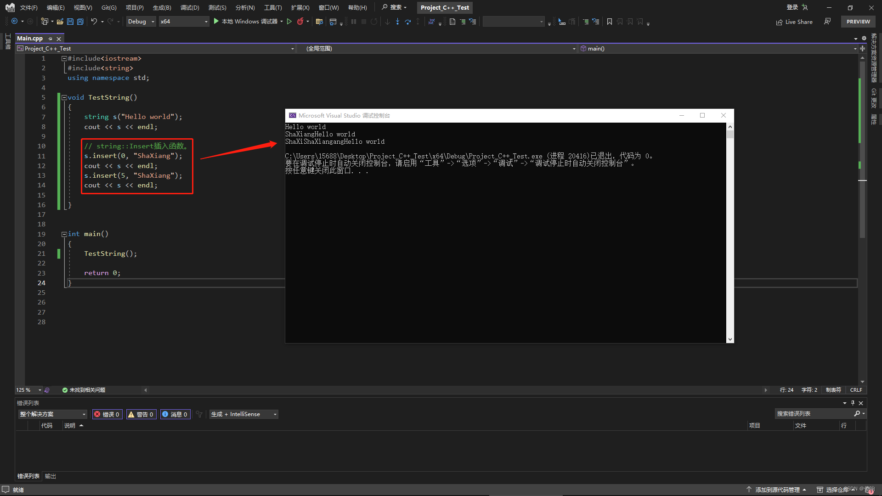The height and width of the screenshot is (496, 882).
Task: Click the error list filter funnel icon
Action: click(199, 414)
